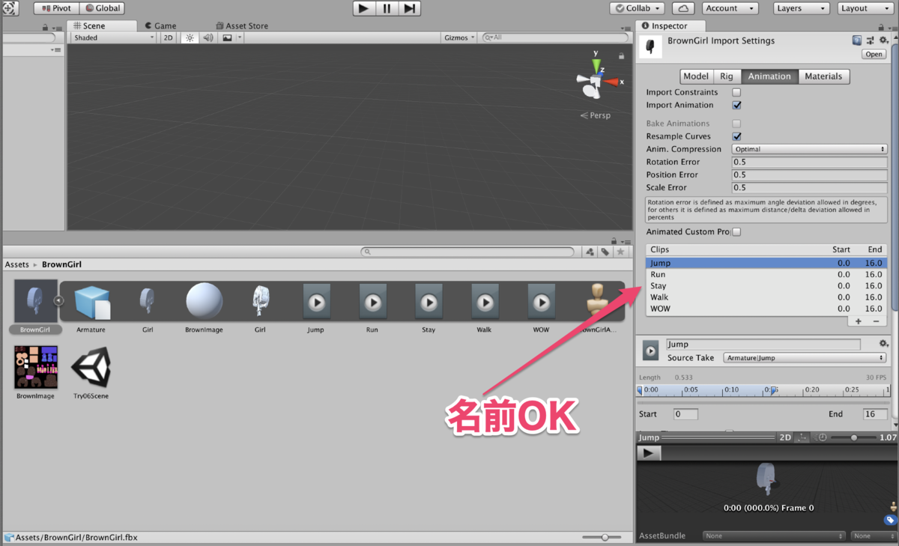Screen dimensions: 899x546
Task: Click the Scene view search field
Action: point(555,37)
